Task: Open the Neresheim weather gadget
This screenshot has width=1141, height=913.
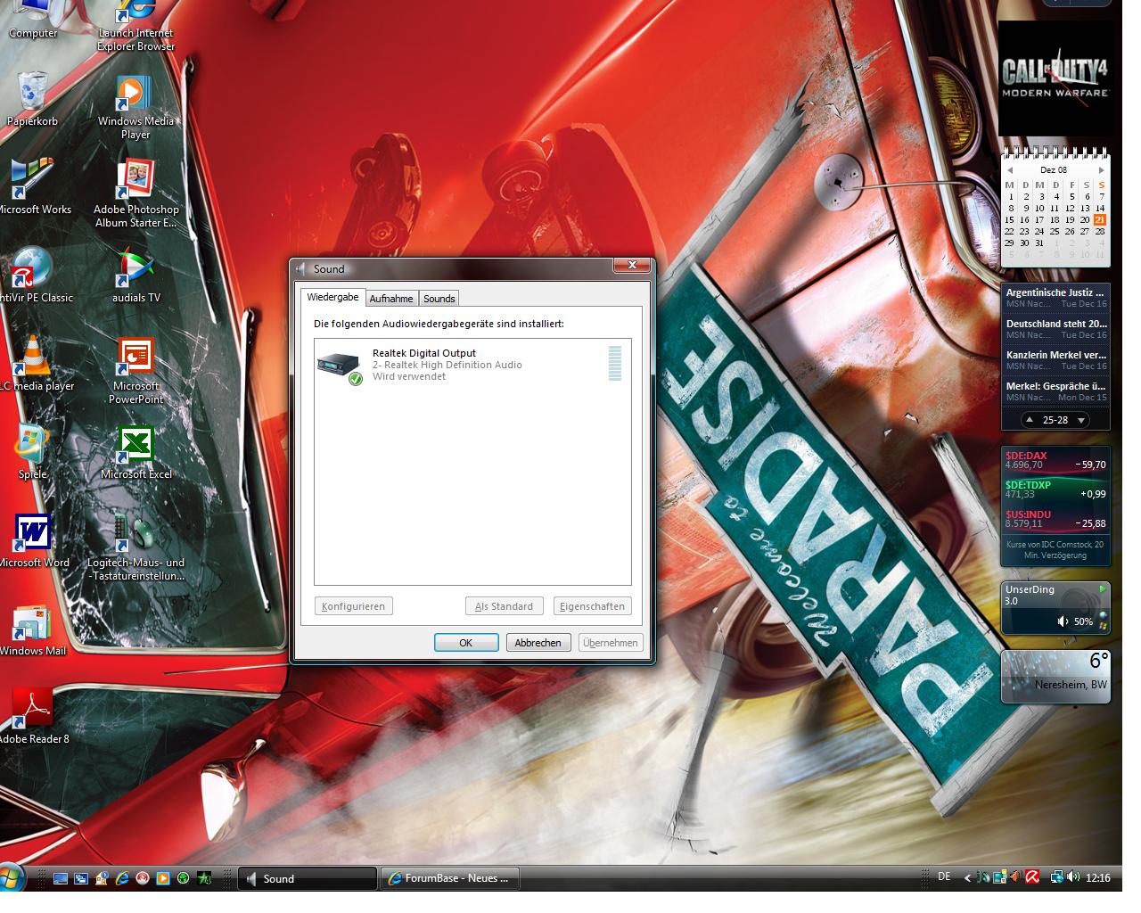Action: coord(1056,677)
